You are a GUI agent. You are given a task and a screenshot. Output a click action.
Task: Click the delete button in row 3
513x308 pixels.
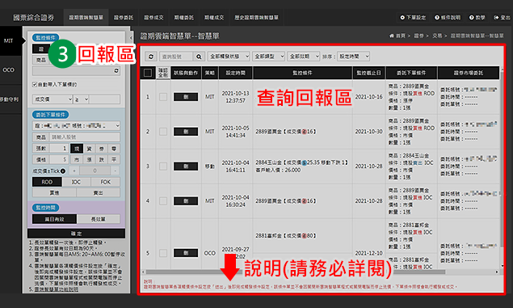click(x=186, y=167)
